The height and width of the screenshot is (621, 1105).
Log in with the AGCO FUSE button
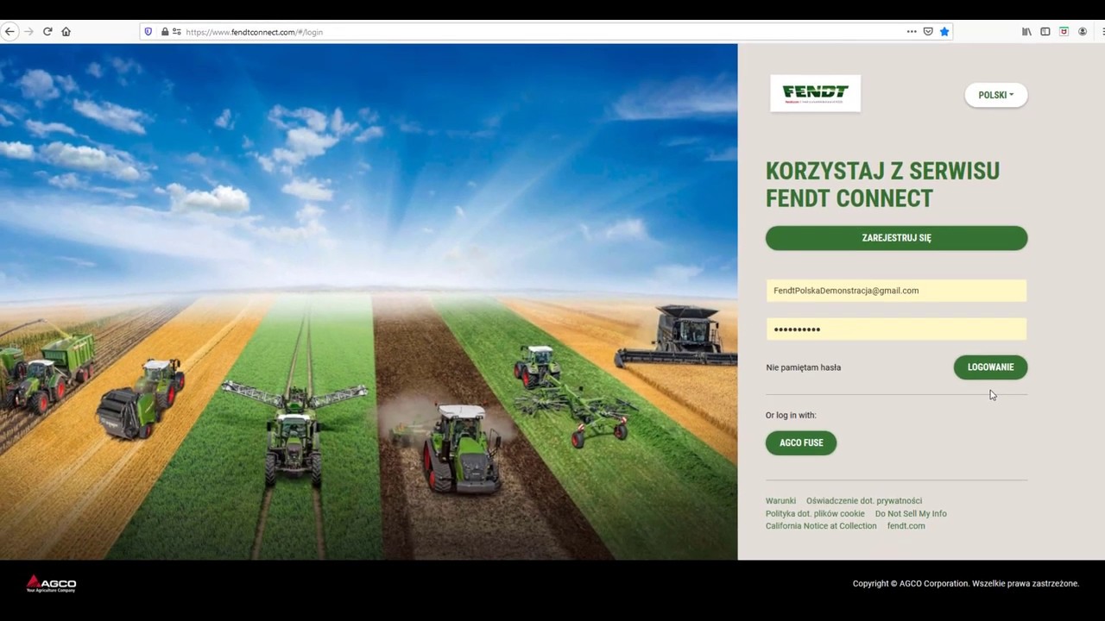click(801, 443)
